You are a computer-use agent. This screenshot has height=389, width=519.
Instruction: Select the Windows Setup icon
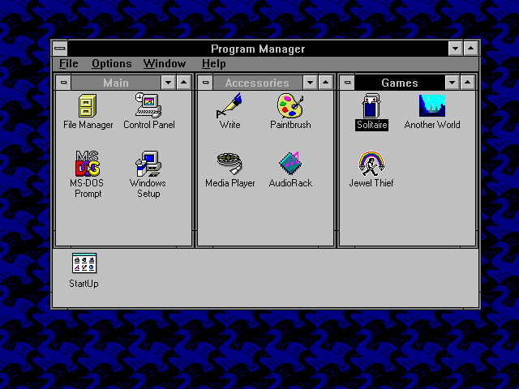pyautogui.click(x=148, y=164)
